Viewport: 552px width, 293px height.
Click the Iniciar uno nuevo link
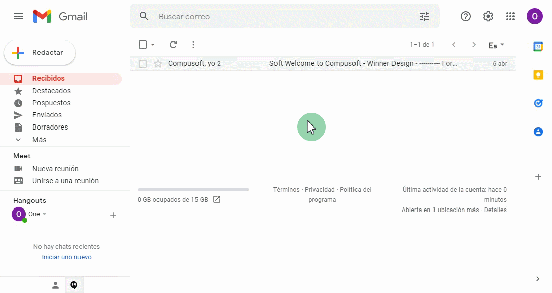(x=66, y=257)
